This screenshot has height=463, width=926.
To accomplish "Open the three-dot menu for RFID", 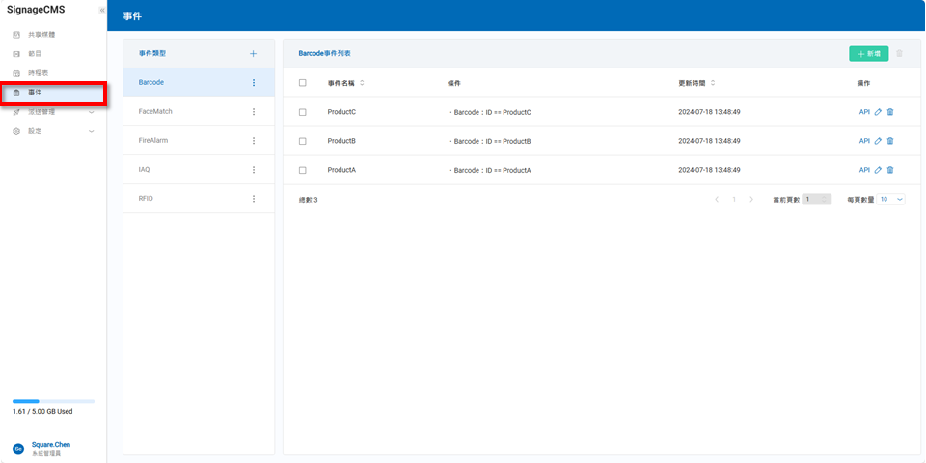I will 254,199.
